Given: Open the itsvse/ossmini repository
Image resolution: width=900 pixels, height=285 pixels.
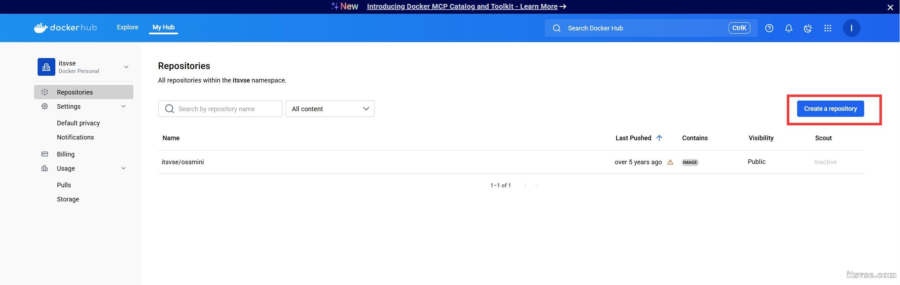Looking at the screenshot, I should tap(183, 162).
